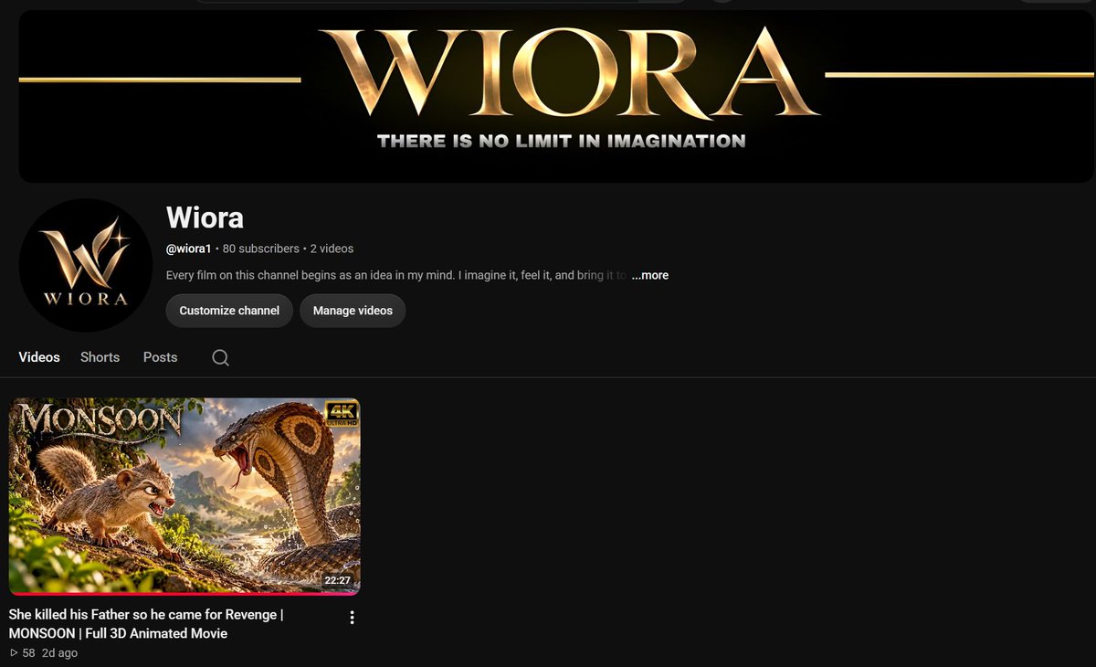Click the 80 subscribers text
The image size is (1096, 667).
point(261,249)
